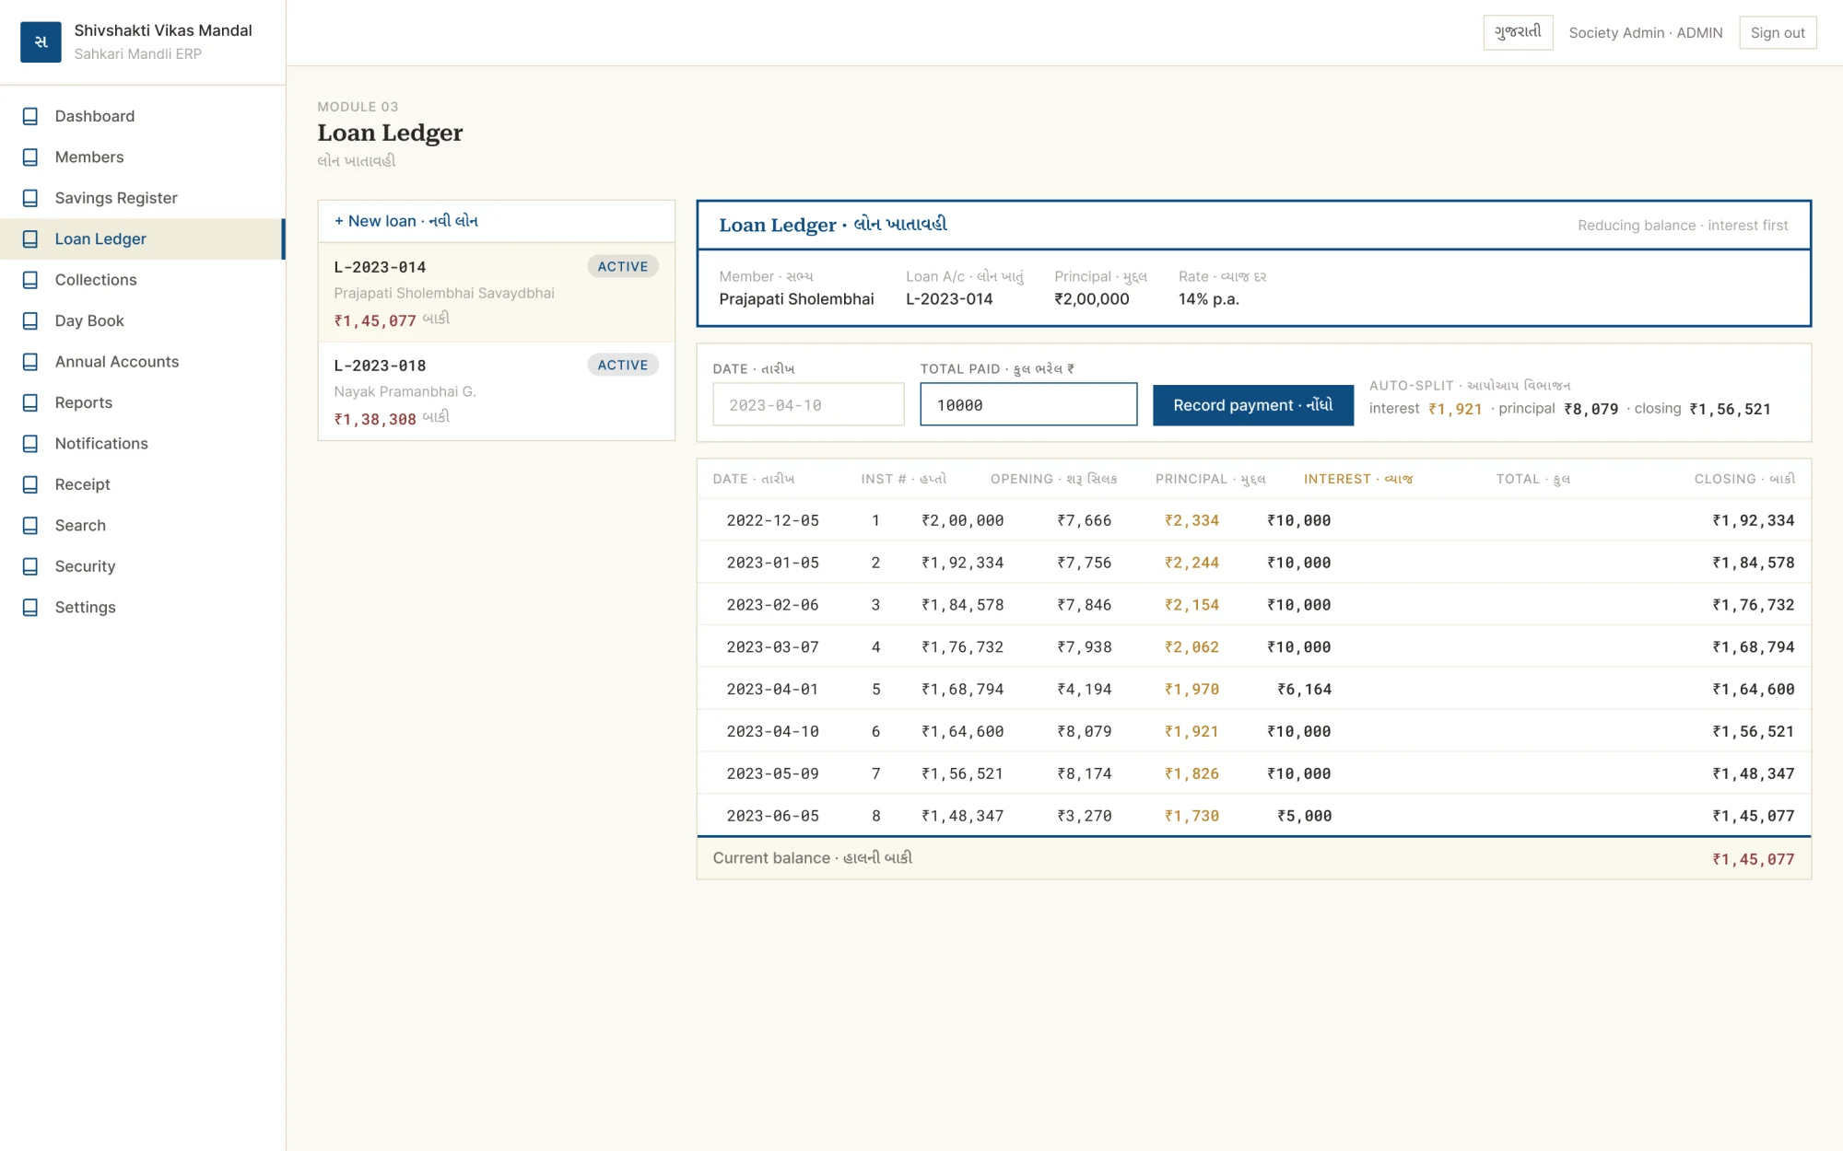Click the Savings Register sidebar icon
The width and height of the screenshot is (1843, 1151).
coord(30,198)
